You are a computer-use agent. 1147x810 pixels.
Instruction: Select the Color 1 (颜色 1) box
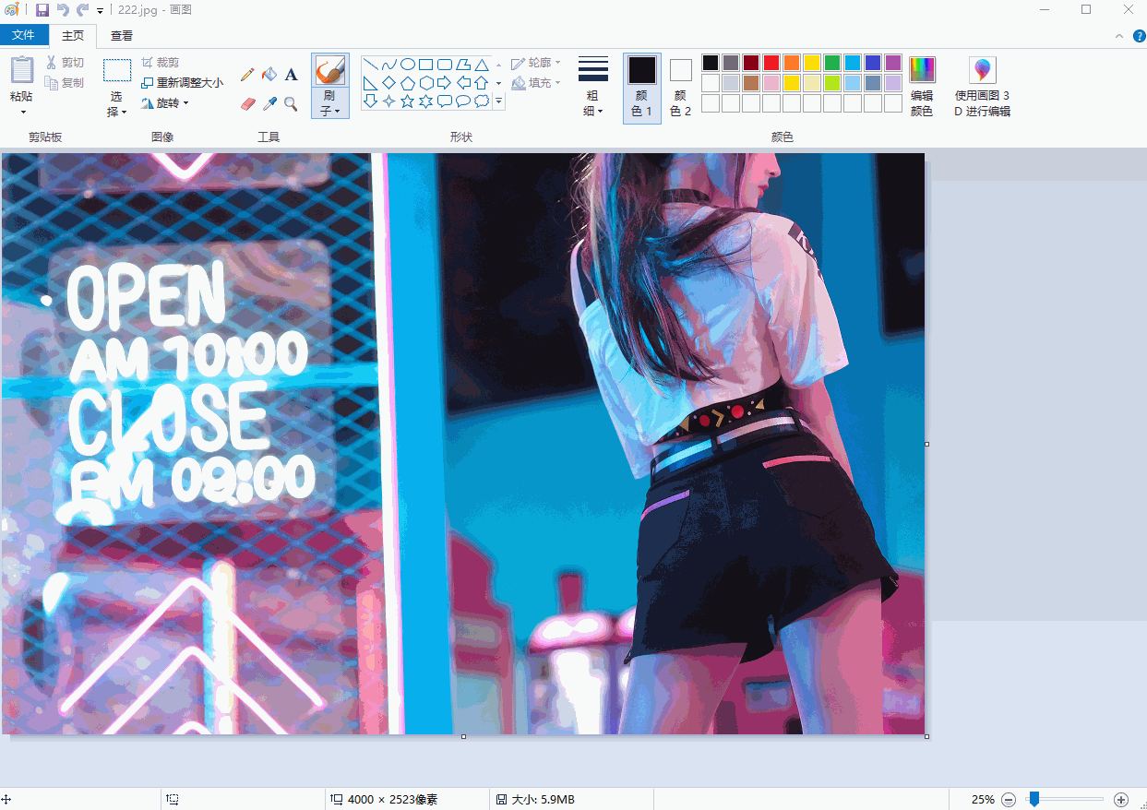[641, 87]
